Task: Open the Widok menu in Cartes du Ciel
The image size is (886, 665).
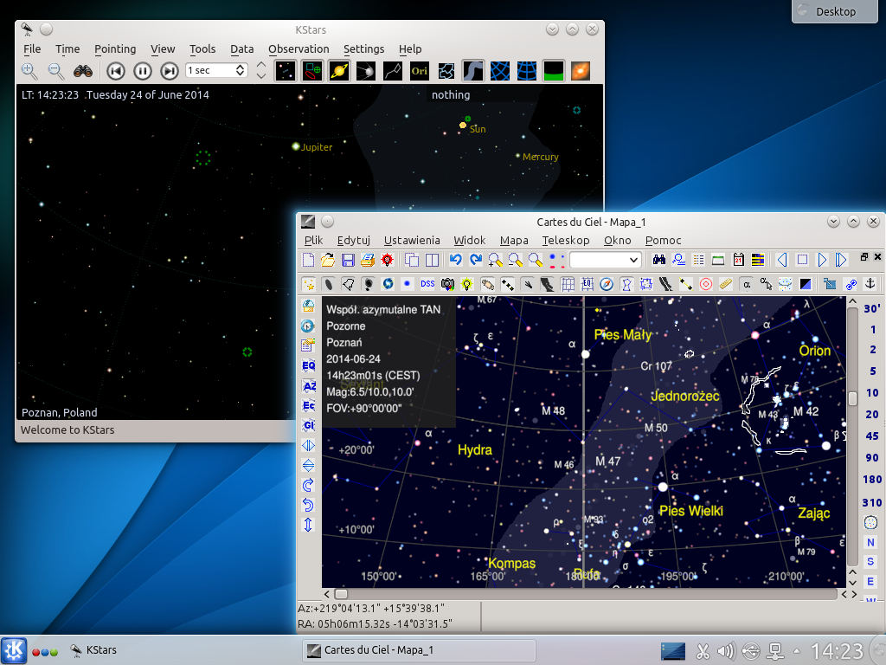Action: pos(470,241)
